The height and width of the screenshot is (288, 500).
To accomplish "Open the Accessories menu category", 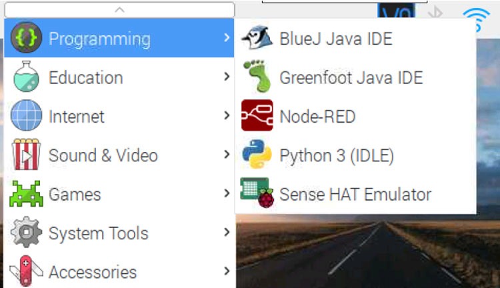I will [x=93, y=272].
